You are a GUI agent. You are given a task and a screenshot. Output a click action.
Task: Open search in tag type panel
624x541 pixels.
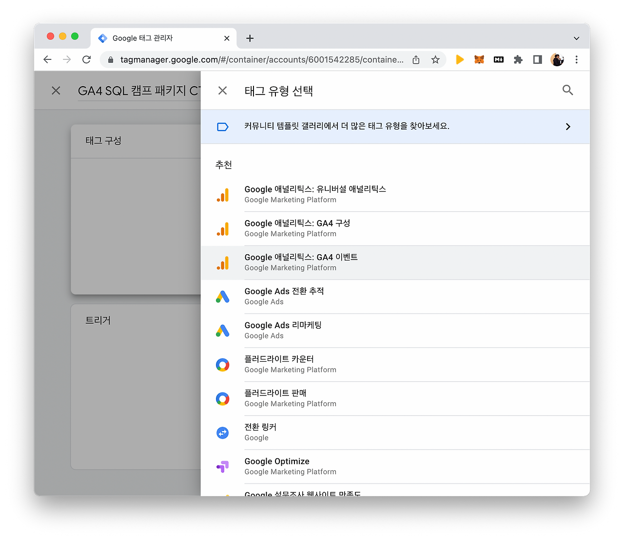(567, 90)
